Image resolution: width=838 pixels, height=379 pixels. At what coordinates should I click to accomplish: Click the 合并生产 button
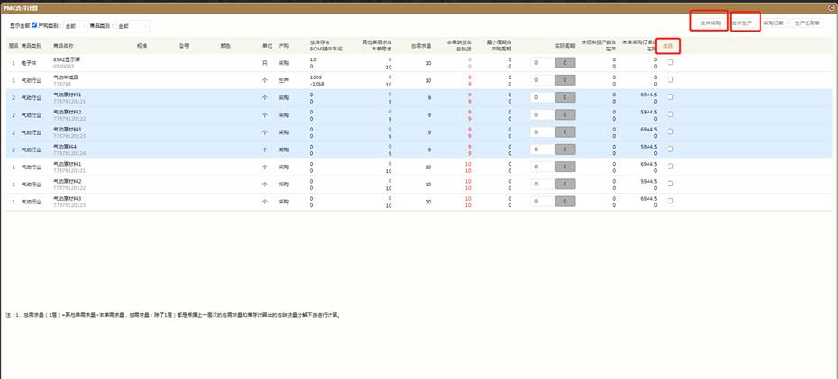(x=741, y=23)
